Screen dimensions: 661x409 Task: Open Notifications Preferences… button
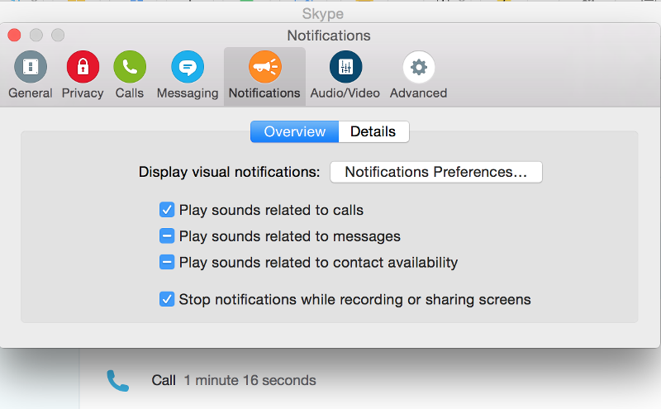point(435,172)
